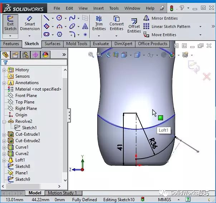This screenshot has height=203, width=216.
Task: Click the Offset Entities tool
Action: [134, 26]
